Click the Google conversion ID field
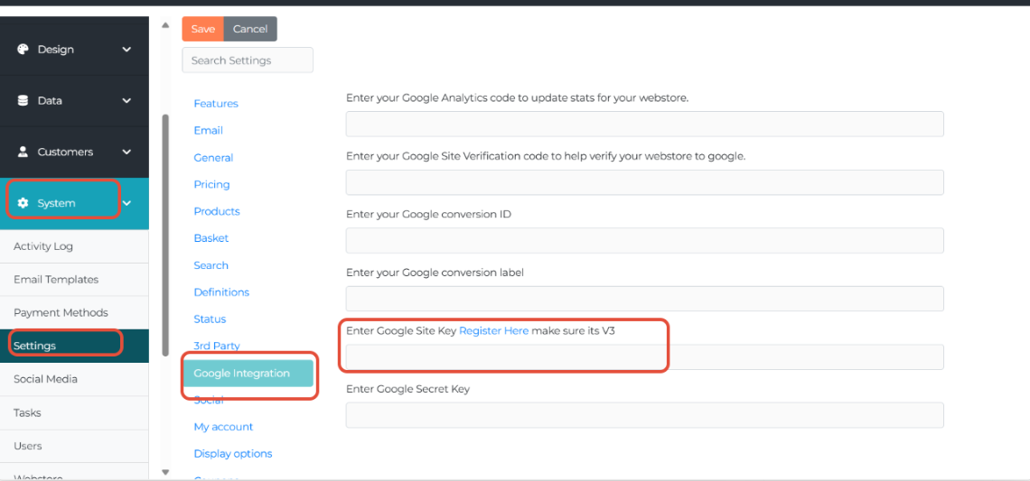 click(x=644, y=240)
